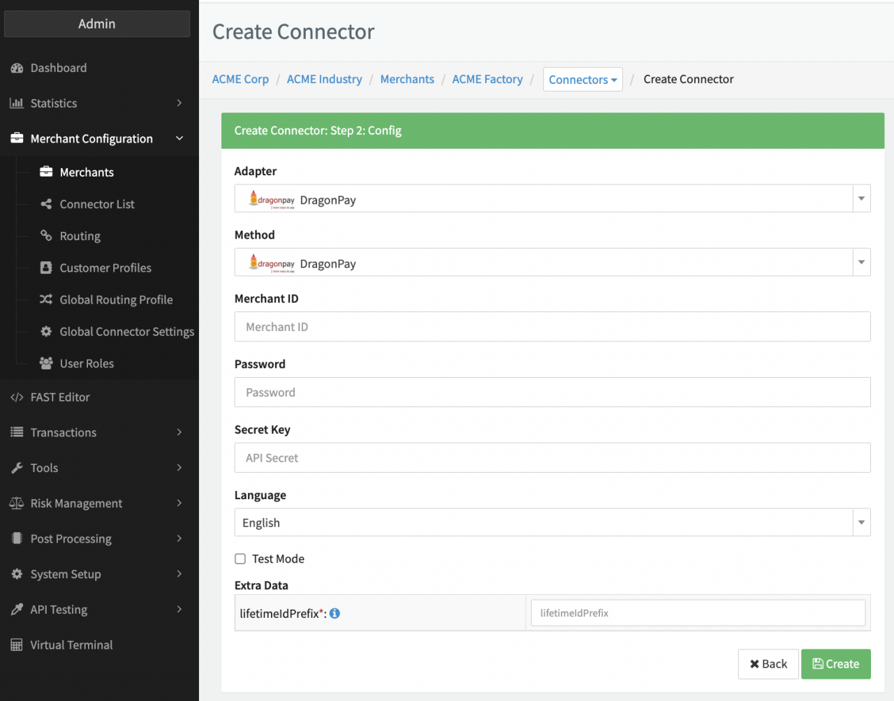Open Virtual Terminal from the sidebar

coord(71,645)
